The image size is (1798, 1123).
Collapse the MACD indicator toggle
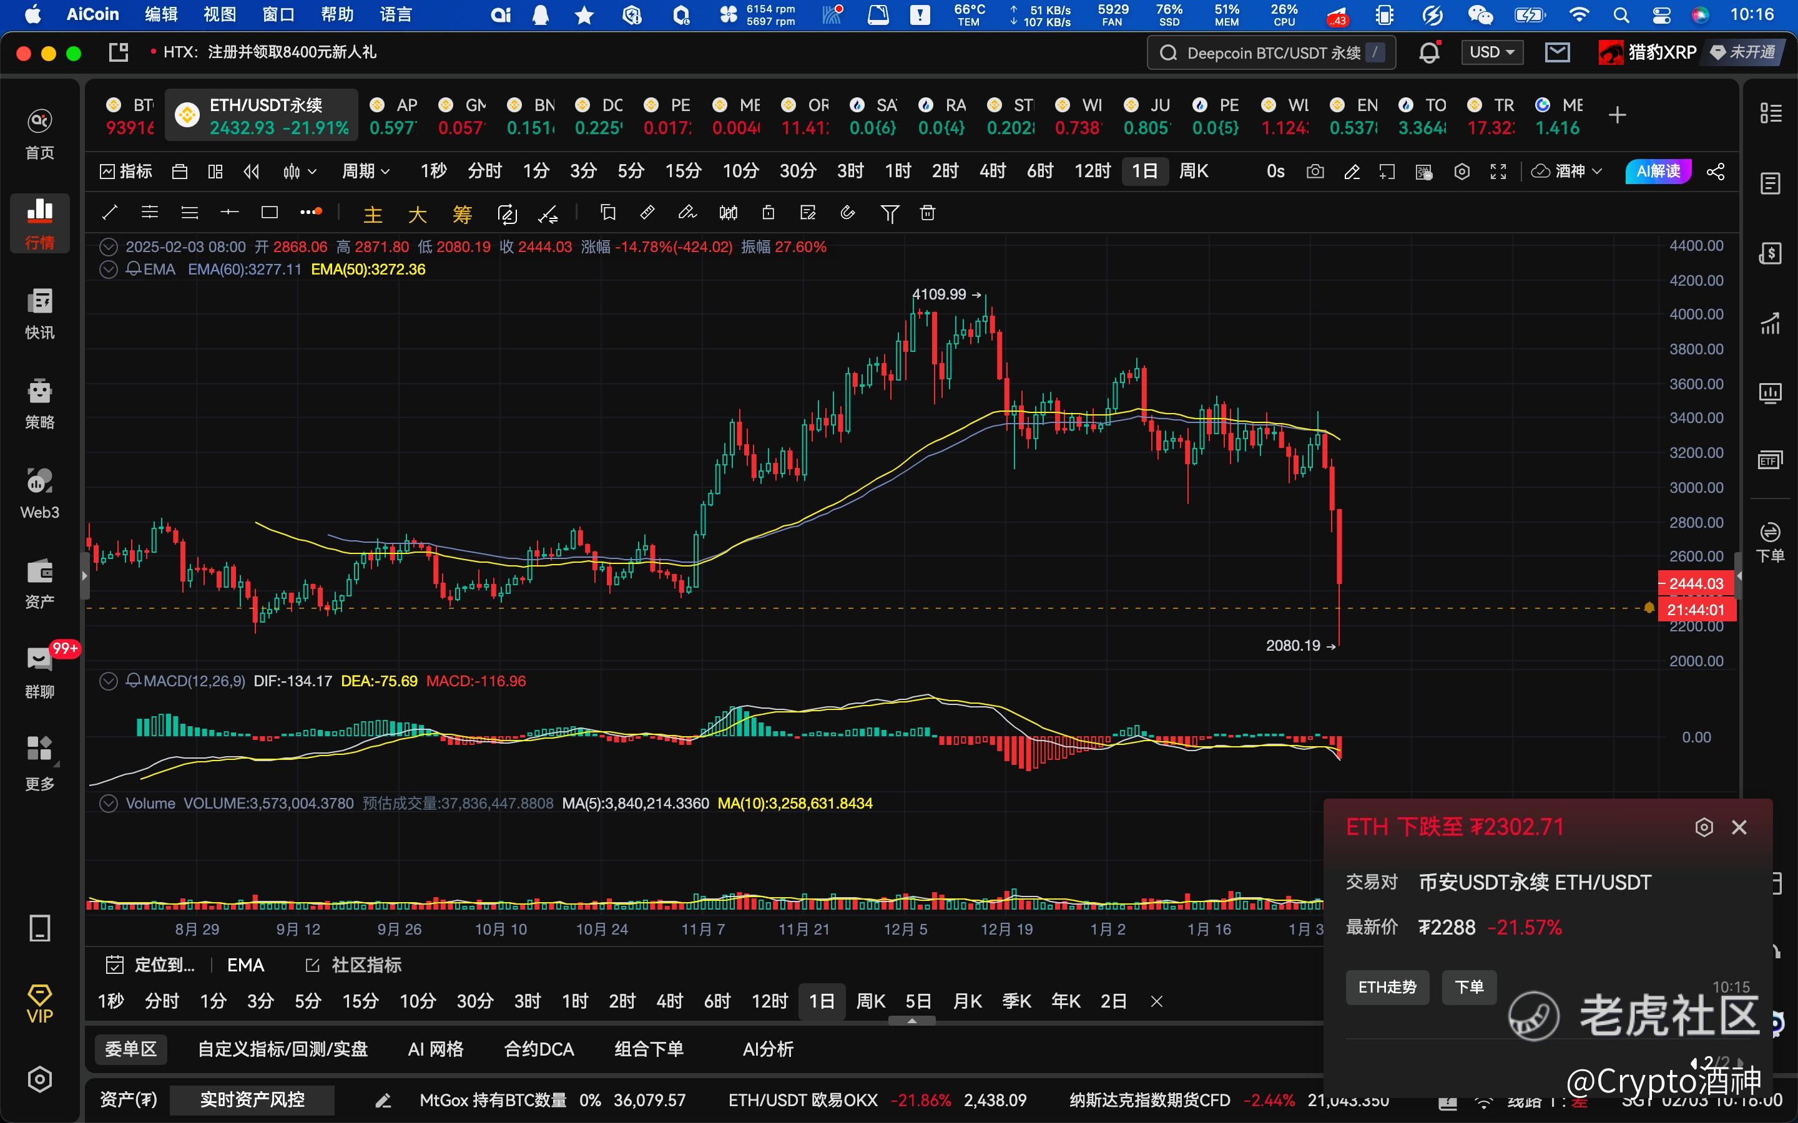(109, 681)
